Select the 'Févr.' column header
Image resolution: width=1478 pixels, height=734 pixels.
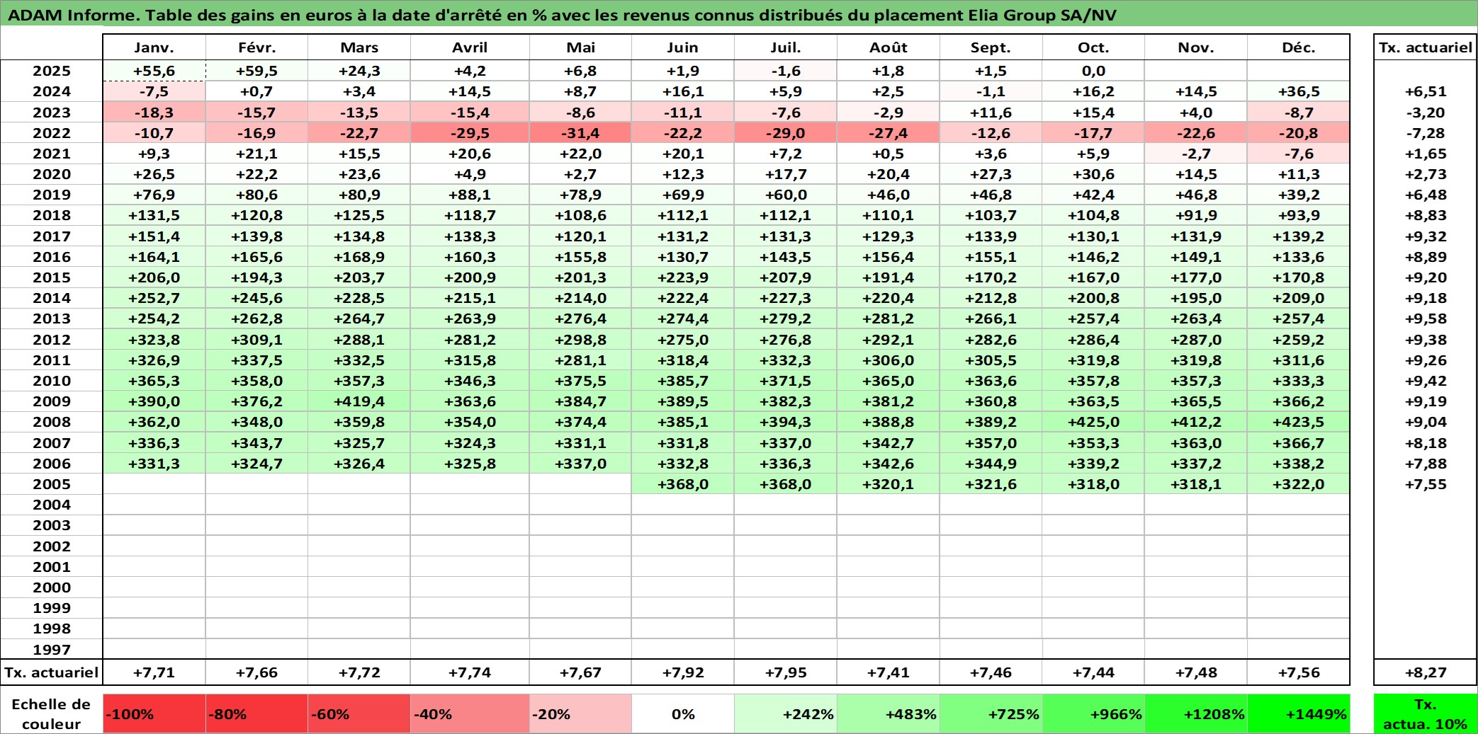[256, 47]
